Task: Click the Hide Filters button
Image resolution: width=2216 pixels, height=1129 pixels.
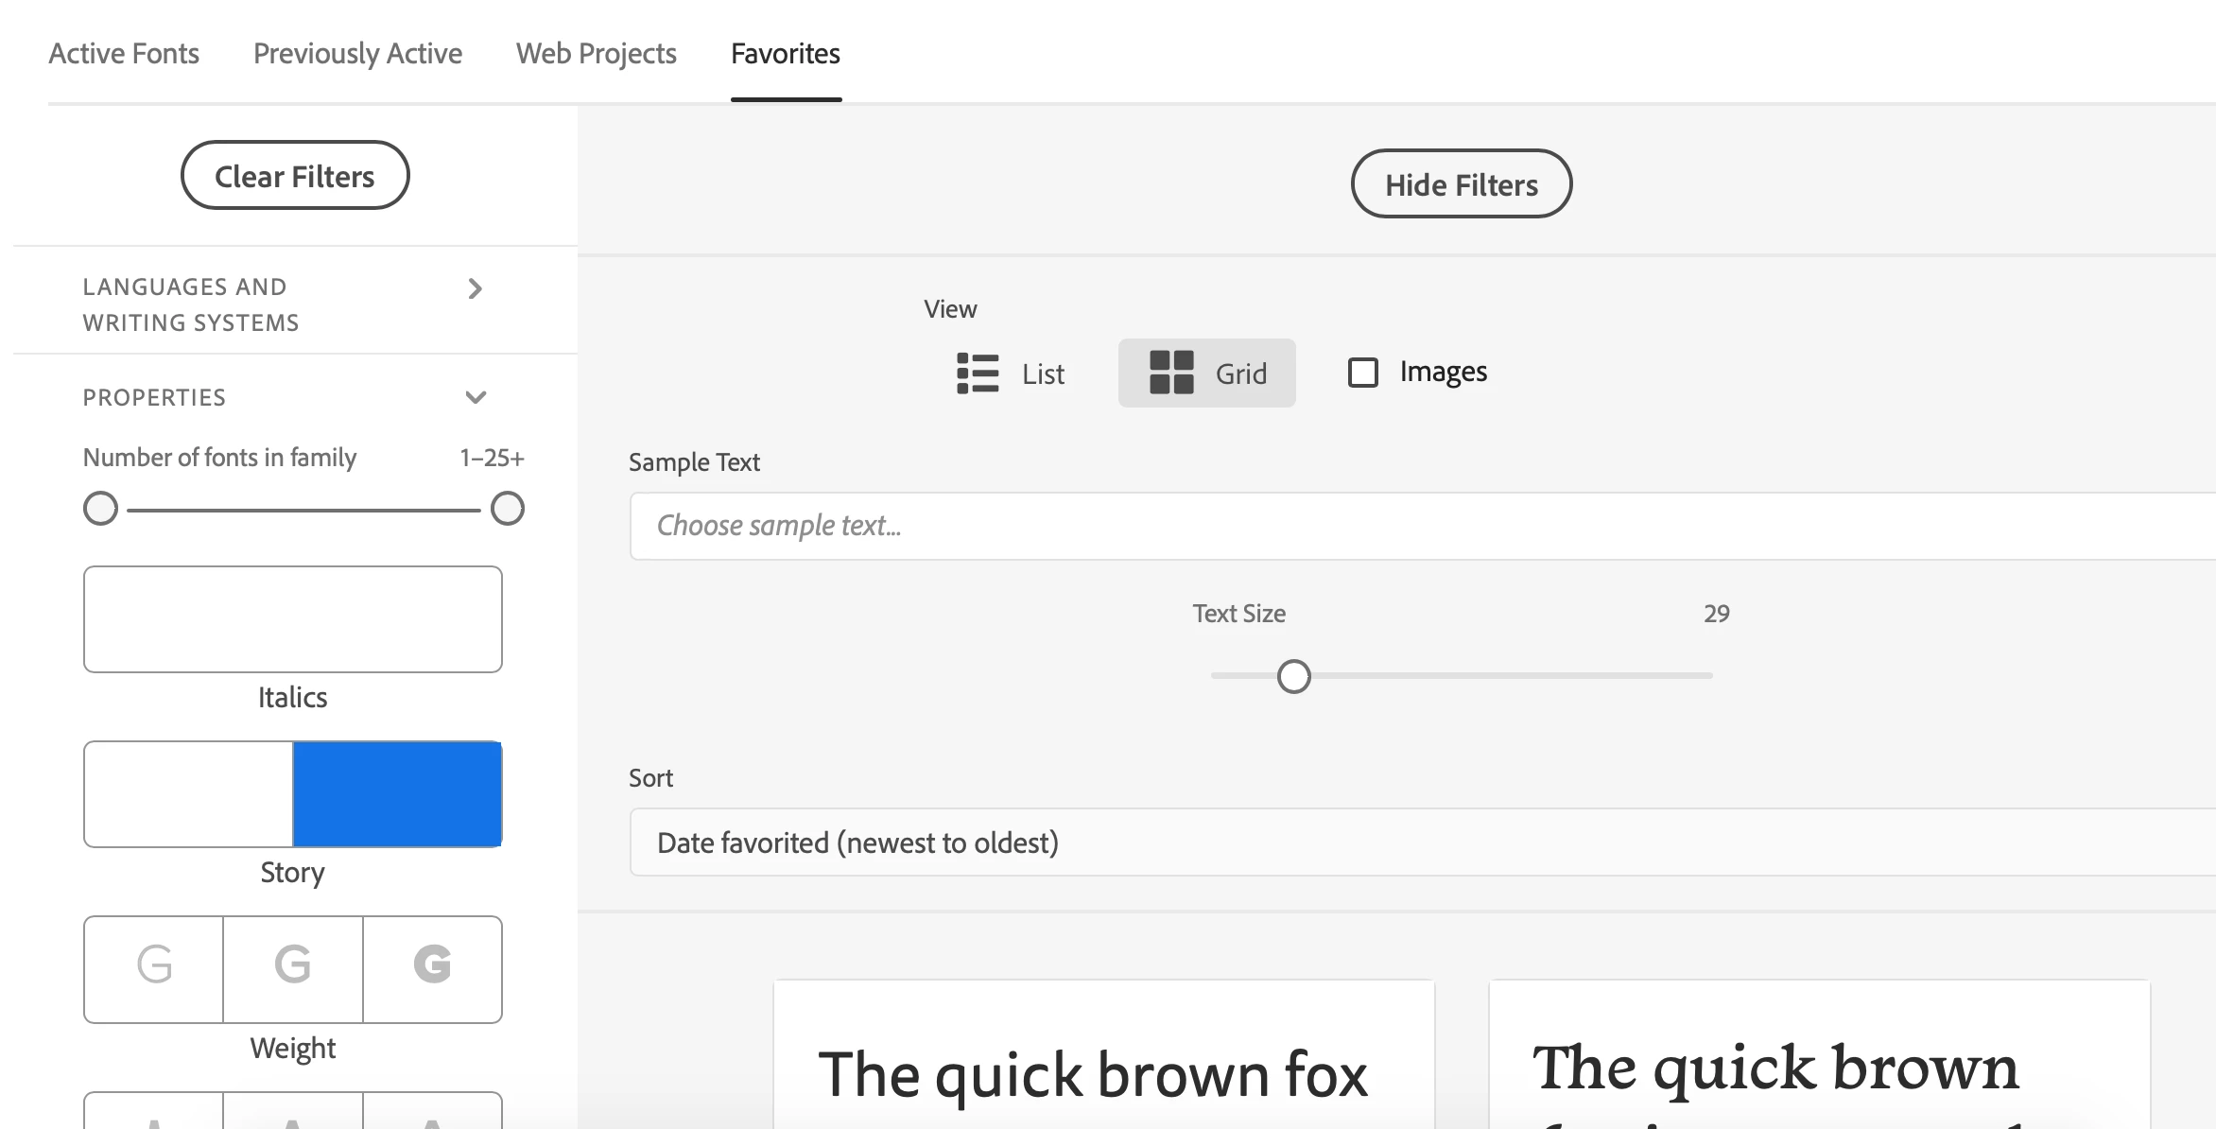Action: click(1461, 184)
